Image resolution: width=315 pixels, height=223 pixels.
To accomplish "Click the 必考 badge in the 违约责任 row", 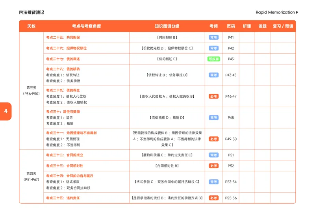I will click(213, 198).
